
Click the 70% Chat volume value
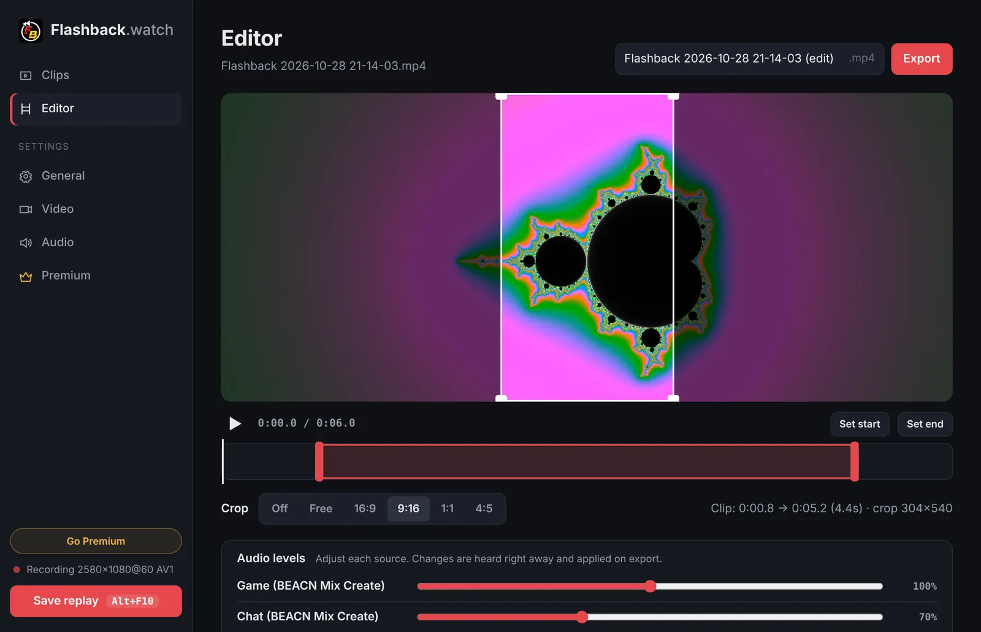[928, 617]
